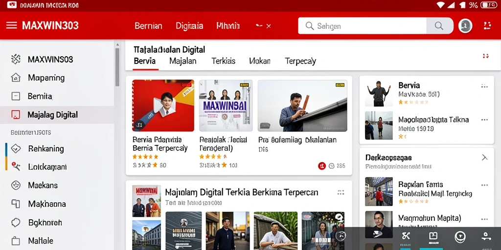Open the red options icon in the tab panel

click(486, 56)
